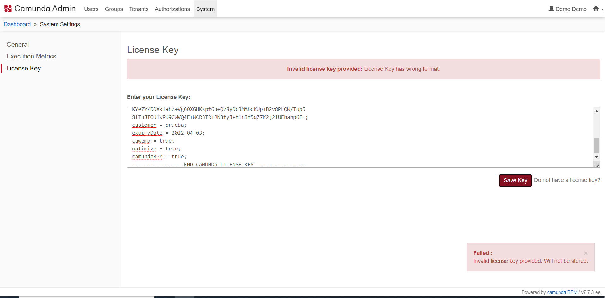Image resolution: width=605 pixels, height=298 pixels.
Task: Click the textarea scroll-down arrow
Action: point(596,157)
